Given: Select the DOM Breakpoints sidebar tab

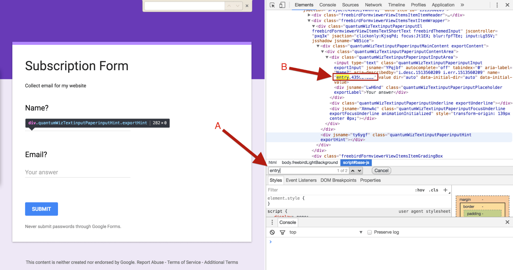Looking at the screenshot, I should tap(338, 180).
